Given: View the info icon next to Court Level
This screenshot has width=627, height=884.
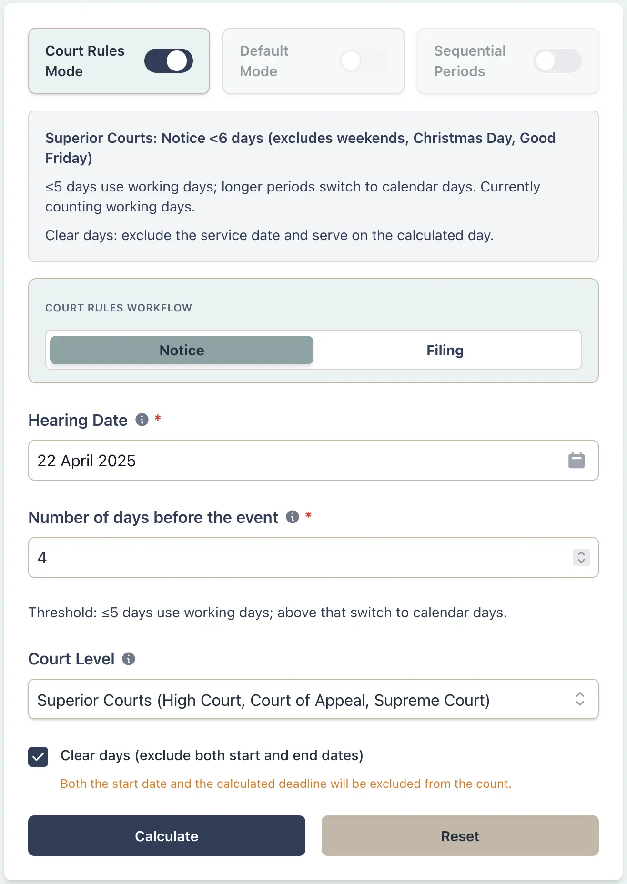Looking at the screenshot, I should pyautogui.click(x=128, y=659).
